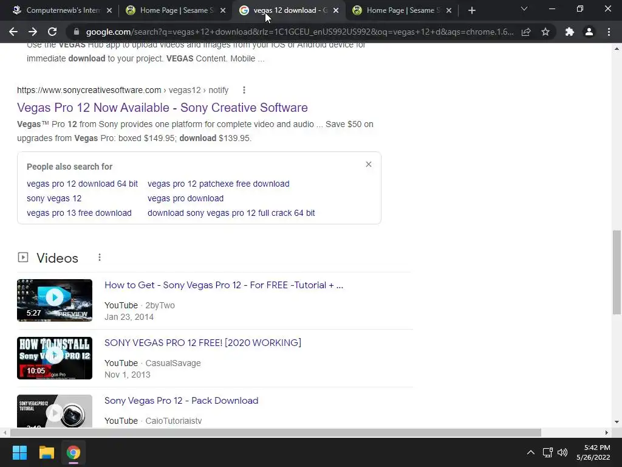
Task: Click the address bar URL field
Action: point(299,32)
